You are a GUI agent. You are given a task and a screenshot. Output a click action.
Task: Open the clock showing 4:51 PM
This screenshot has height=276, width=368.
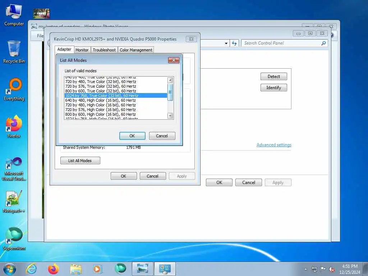pyautogui.click(x=349, y=269)
